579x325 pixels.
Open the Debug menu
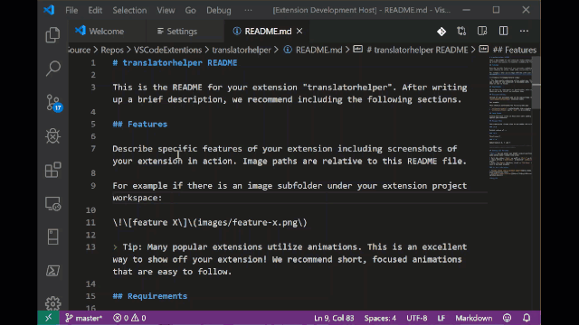219,10
